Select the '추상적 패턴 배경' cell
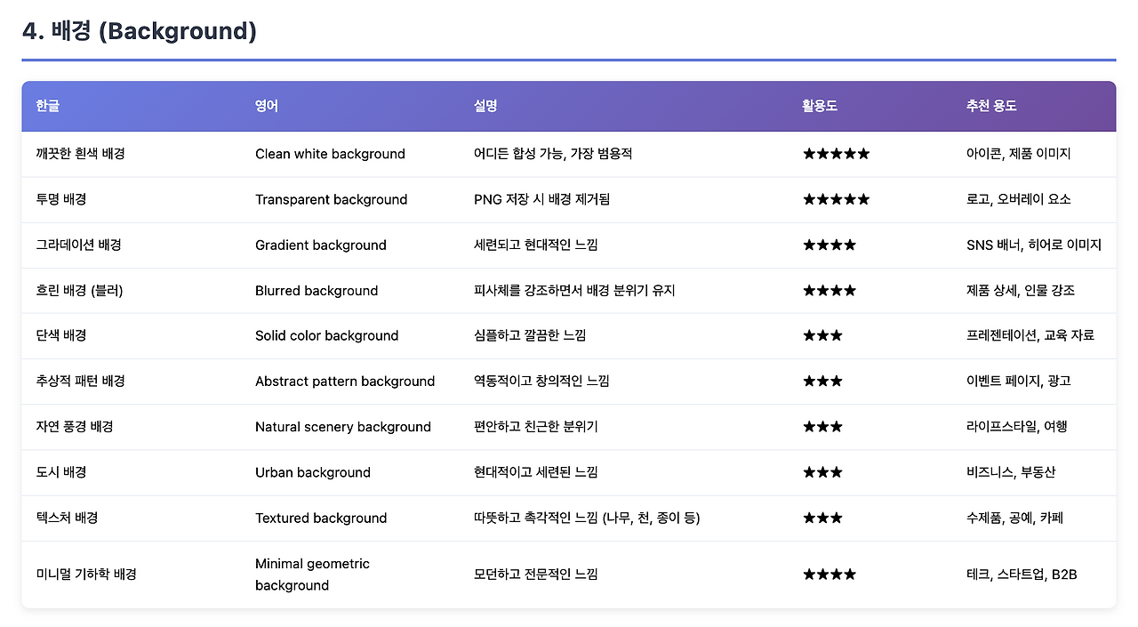 click(80, 381)
